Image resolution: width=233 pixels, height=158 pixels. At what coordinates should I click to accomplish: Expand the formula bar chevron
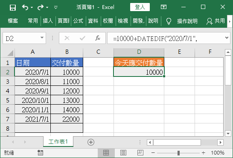pyautogui.click(x=227, y=38)
